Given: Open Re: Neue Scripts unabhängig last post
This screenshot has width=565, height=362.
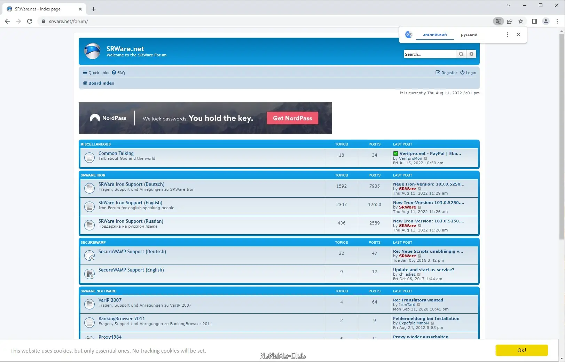Looking at the screenshot, I should pos(428,251).
